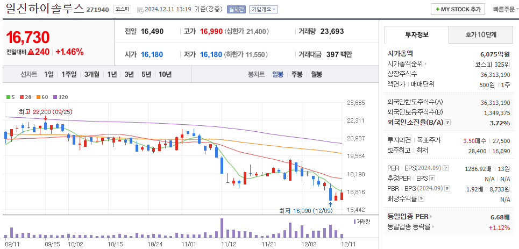Click the 전일 value 16,490
This screenshot has height=249, width=519.
pos(152,31)
